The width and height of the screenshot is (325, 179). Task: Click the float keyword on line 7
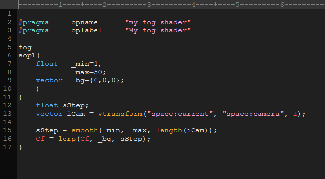coord(47,64)
